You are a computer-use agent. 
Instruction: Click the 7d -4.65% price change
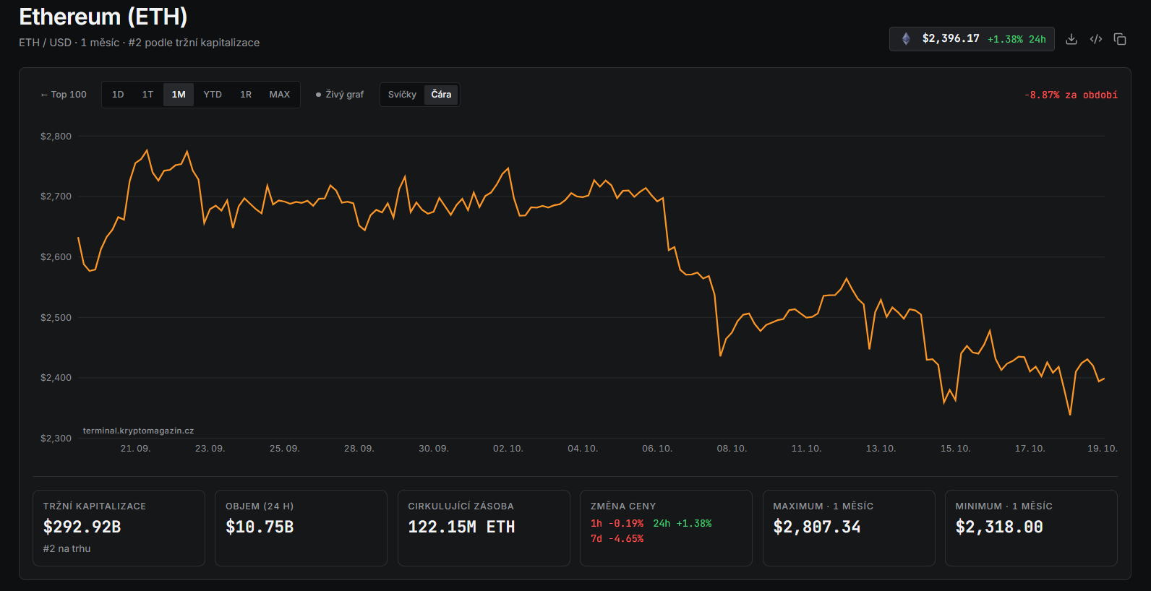pyautogui.click(x=617, y=539)
